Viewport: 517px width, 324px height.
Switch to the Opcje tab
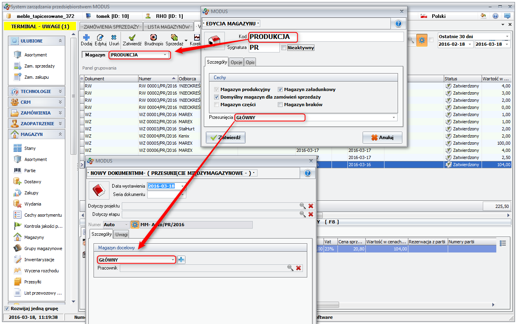point(236,62)
